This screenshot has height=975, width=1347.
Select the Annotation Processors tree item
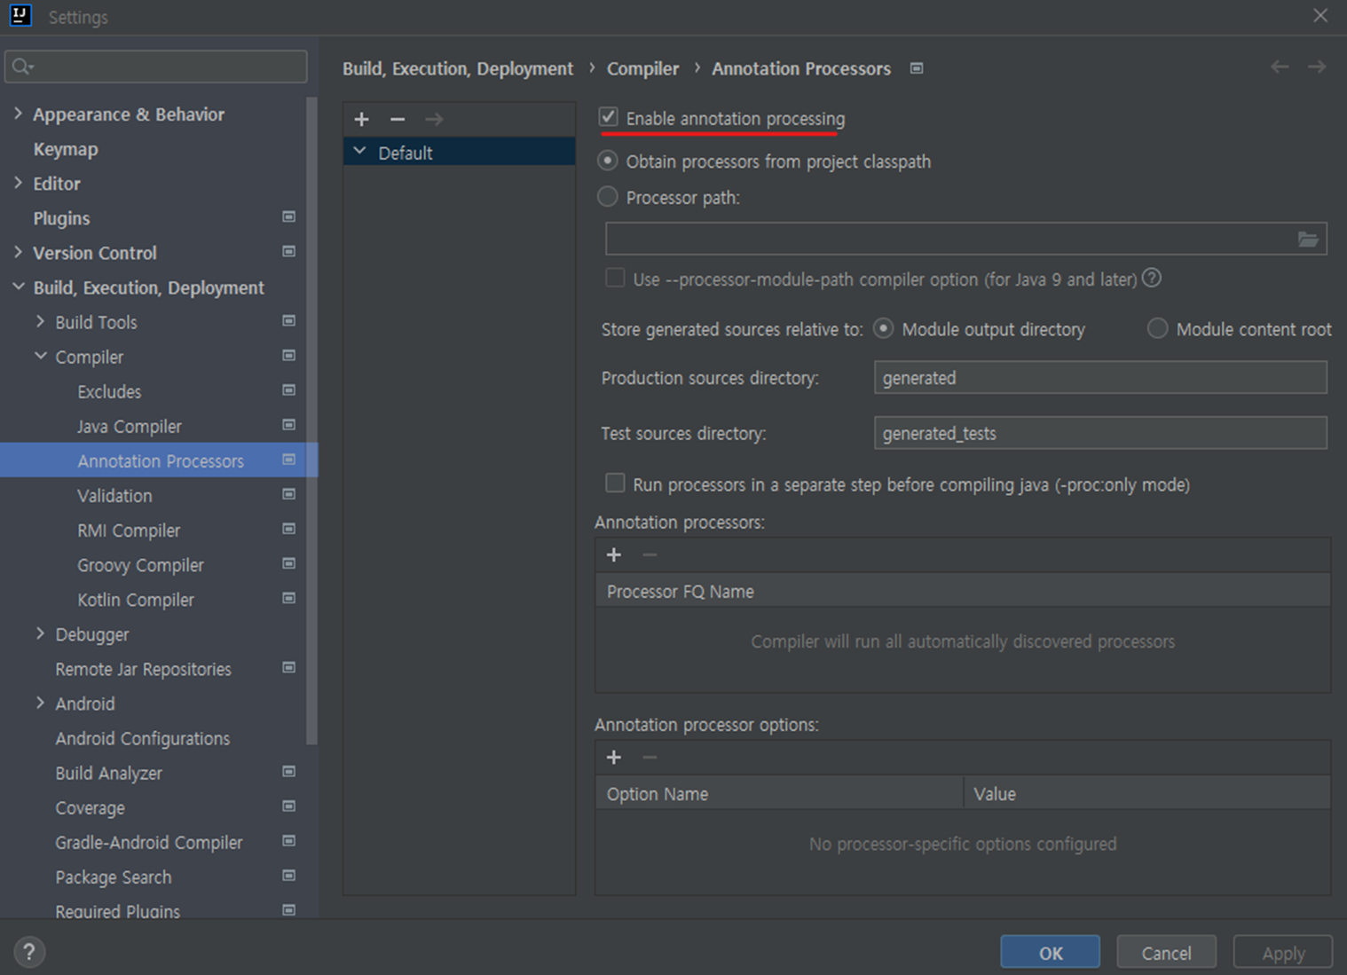(x=159, y=460)
